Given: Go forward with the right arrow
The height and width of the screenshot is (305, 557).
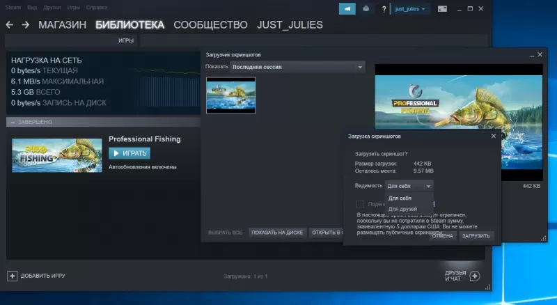Looking at the screenshot, I should [26, 24].
